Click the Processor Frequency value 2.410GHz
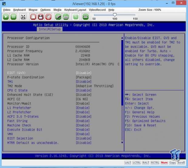188x168 pixels. click(x=82, y=51)
